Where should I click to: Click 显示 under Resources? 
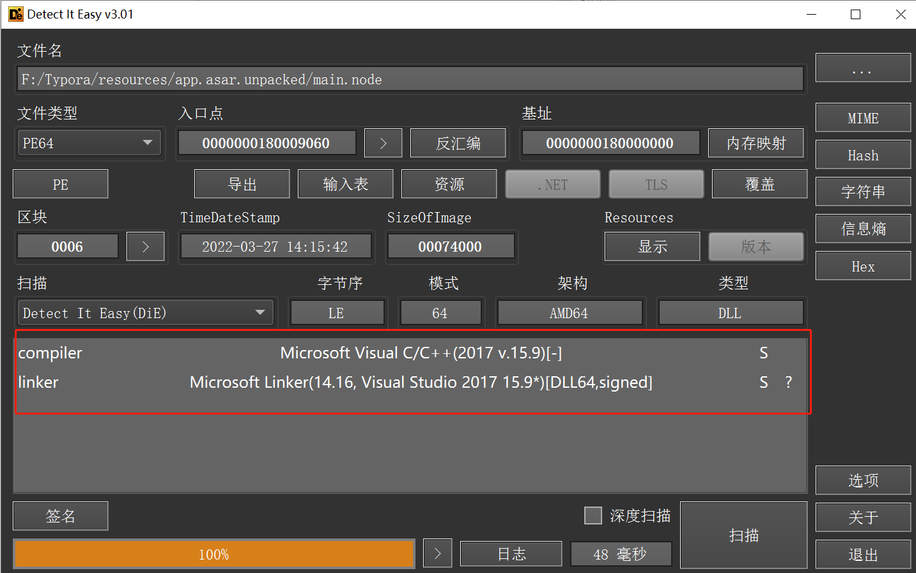[x=653, y=247]
